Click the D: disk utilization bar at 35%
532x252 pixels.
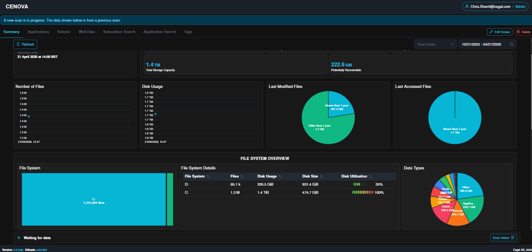(x=363, y=184)
